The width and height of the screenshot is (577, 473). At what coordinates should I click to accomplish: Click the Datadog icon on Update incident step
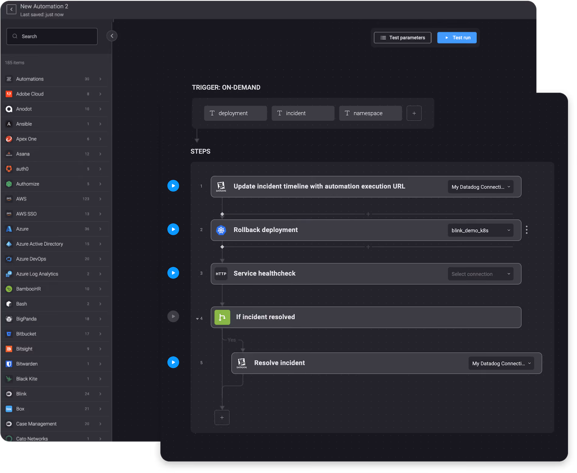coord(221,186)
